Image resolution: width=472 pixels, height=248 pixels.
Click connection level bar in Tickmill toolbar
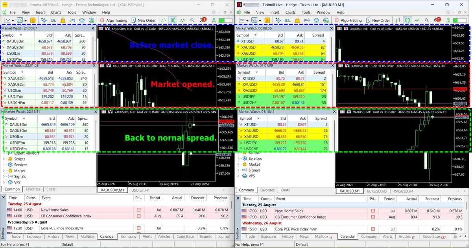click(460, 20)
